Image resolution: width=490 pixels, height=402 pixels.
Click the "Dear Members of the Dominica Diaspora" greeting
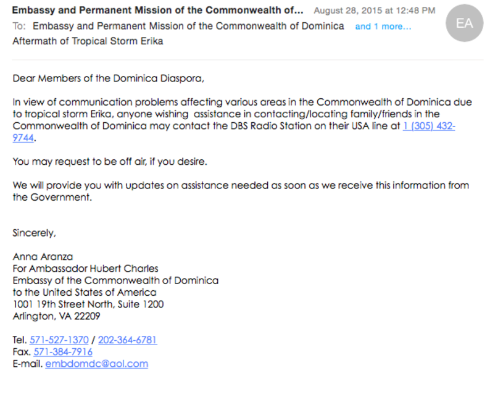pos(108,78)
